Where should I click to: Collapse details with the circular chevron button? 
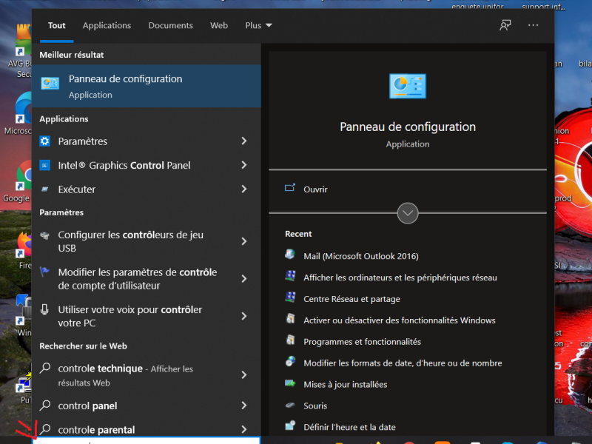coord(408,213)
